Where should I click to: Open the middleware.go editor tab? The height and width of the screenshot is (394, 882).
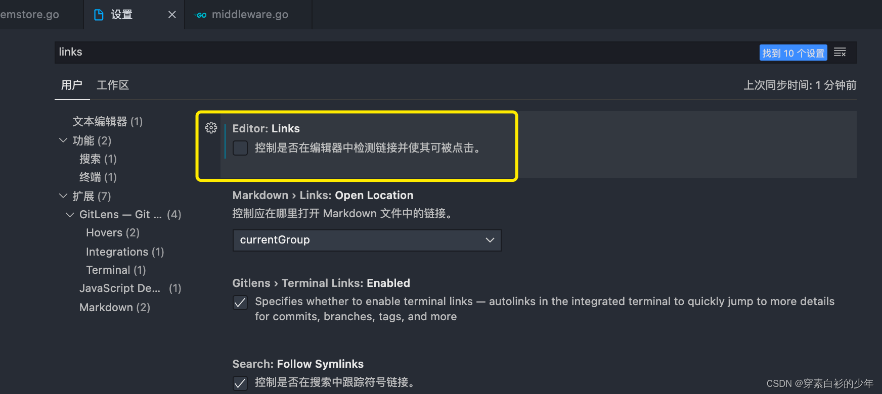(249, 15)
